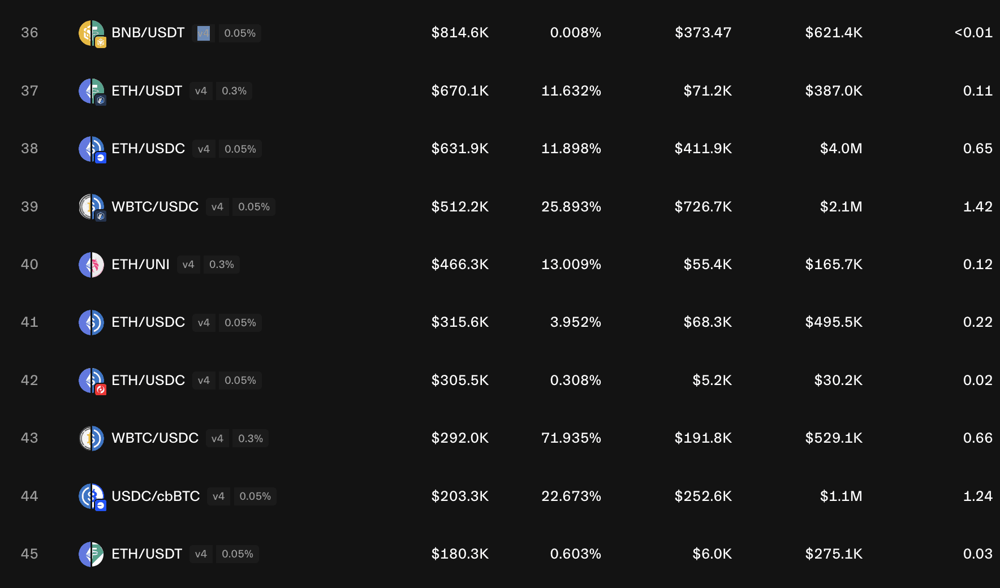The image size is (1000, 588).
Task: Click the ETH/UNI token pair icon
Action: [91, 265]
